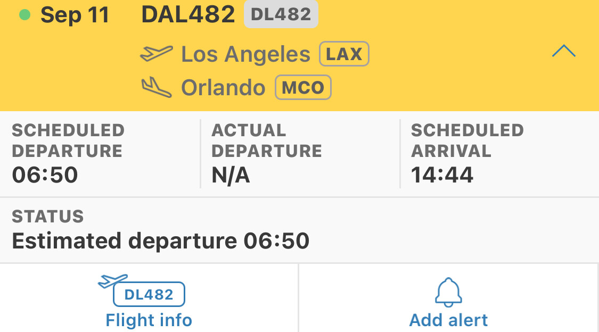Tap the bell icon for alerts
The height and width of the screenshot is (332, 599).
[x=448, y=292]
